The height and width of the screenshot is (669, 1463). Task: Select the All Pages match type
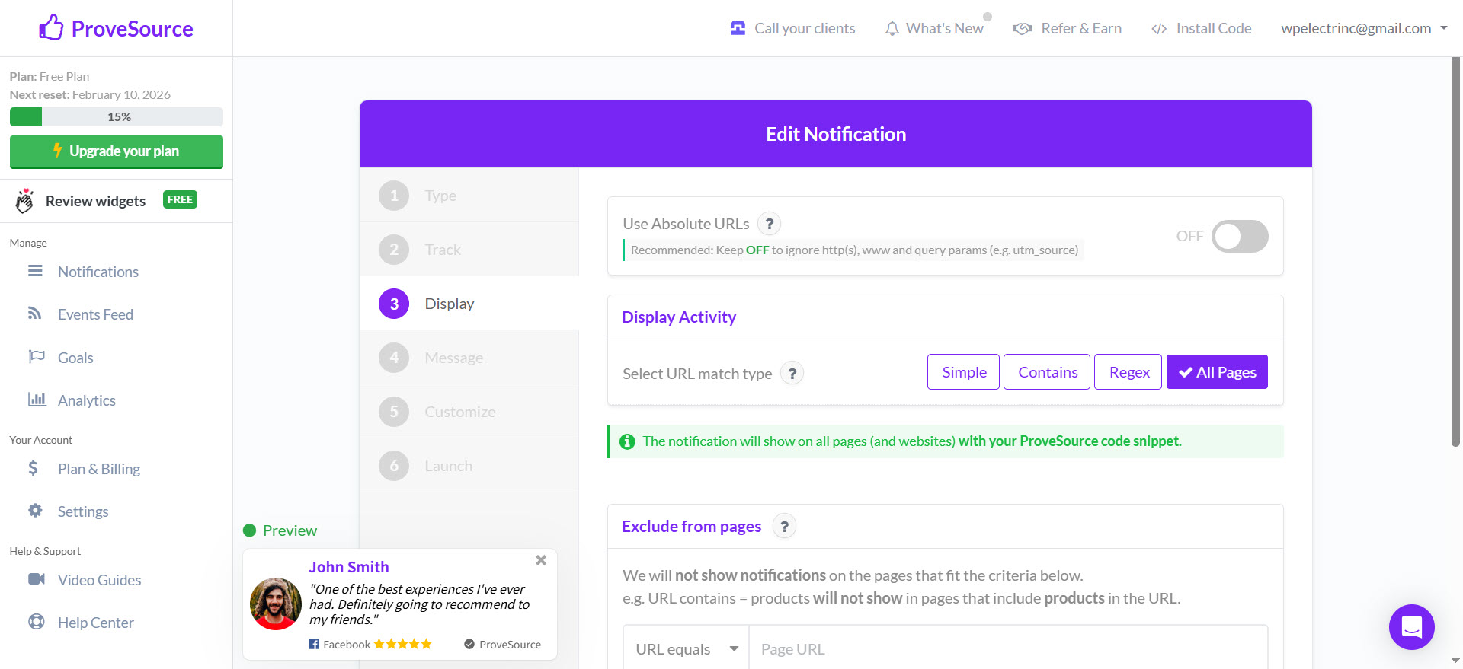click(1217, 372)
